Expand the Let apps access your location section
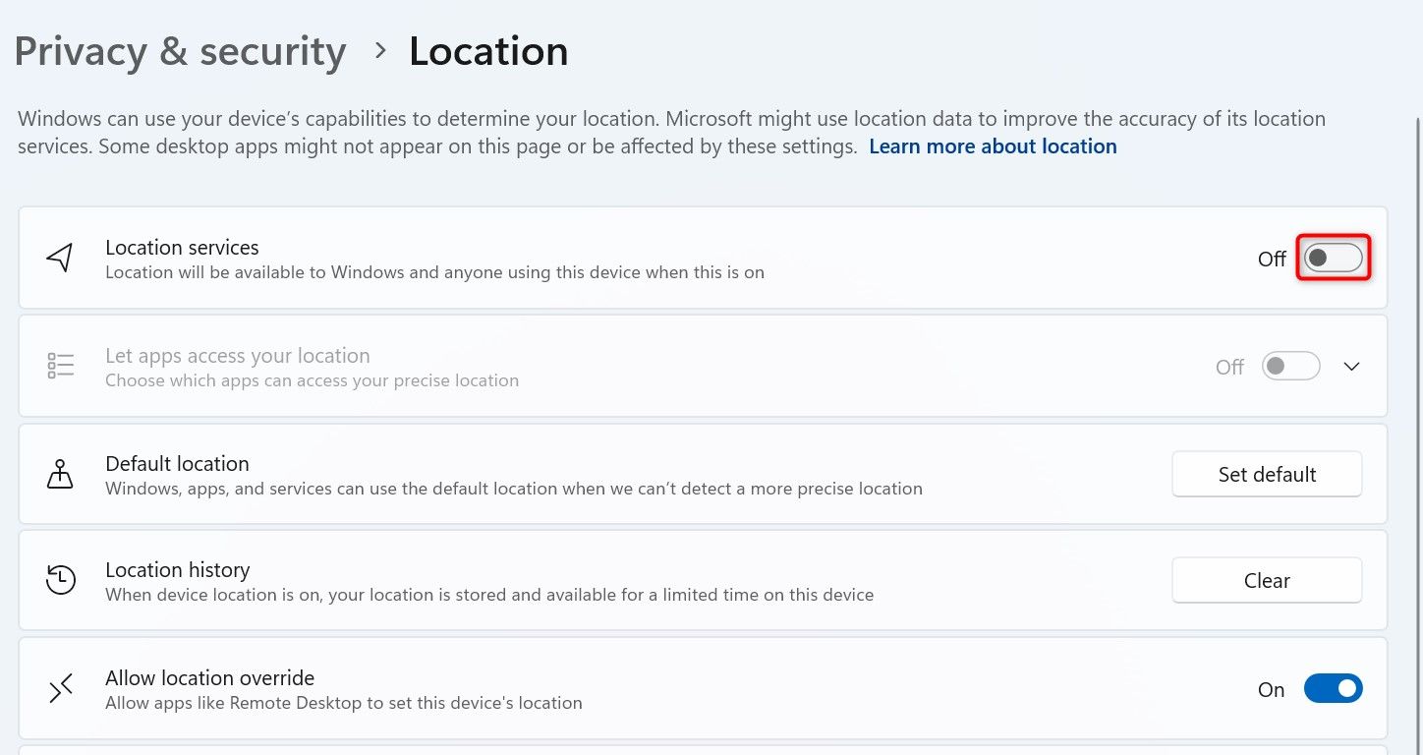Viewport: 1423px width, 755px height. [x=1351, y=367]
